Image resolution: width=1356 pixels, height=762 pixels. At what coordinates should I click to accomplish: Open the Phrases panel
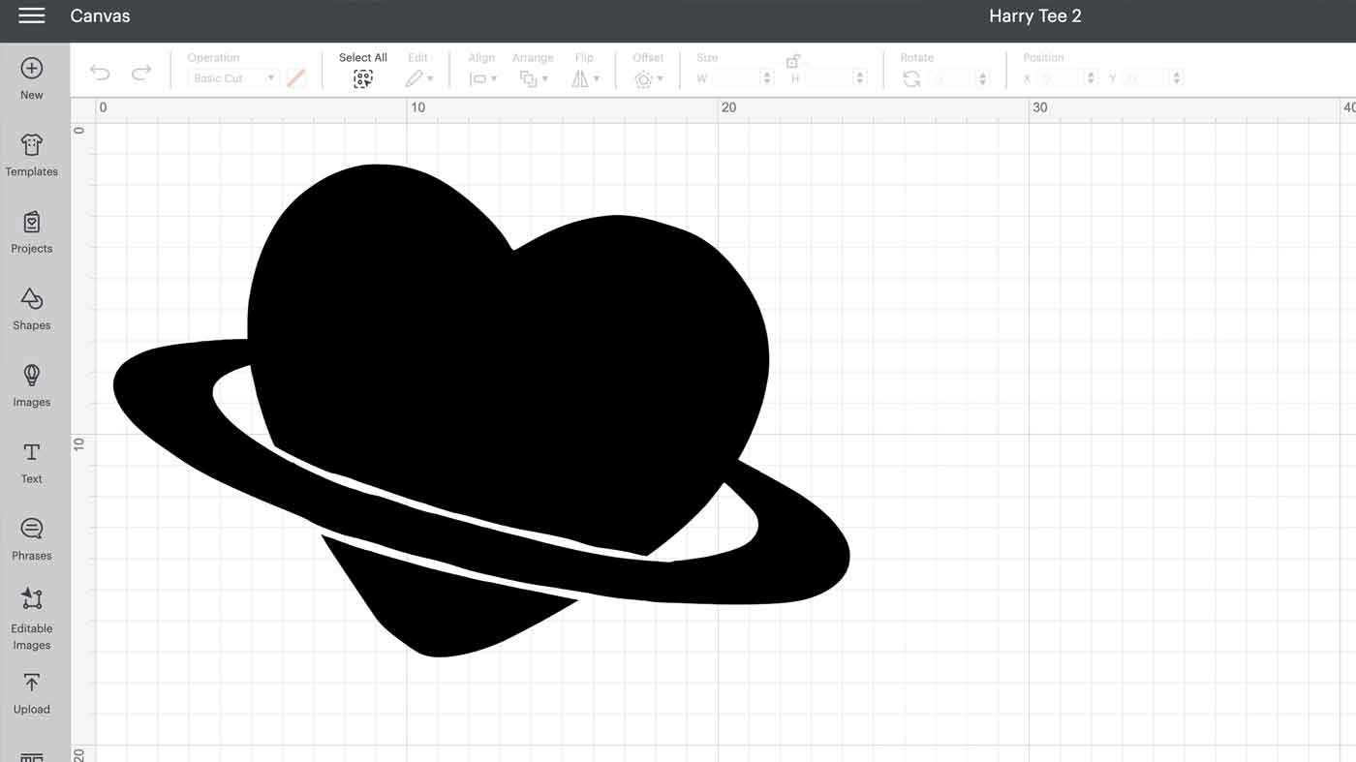coord(32,539)
